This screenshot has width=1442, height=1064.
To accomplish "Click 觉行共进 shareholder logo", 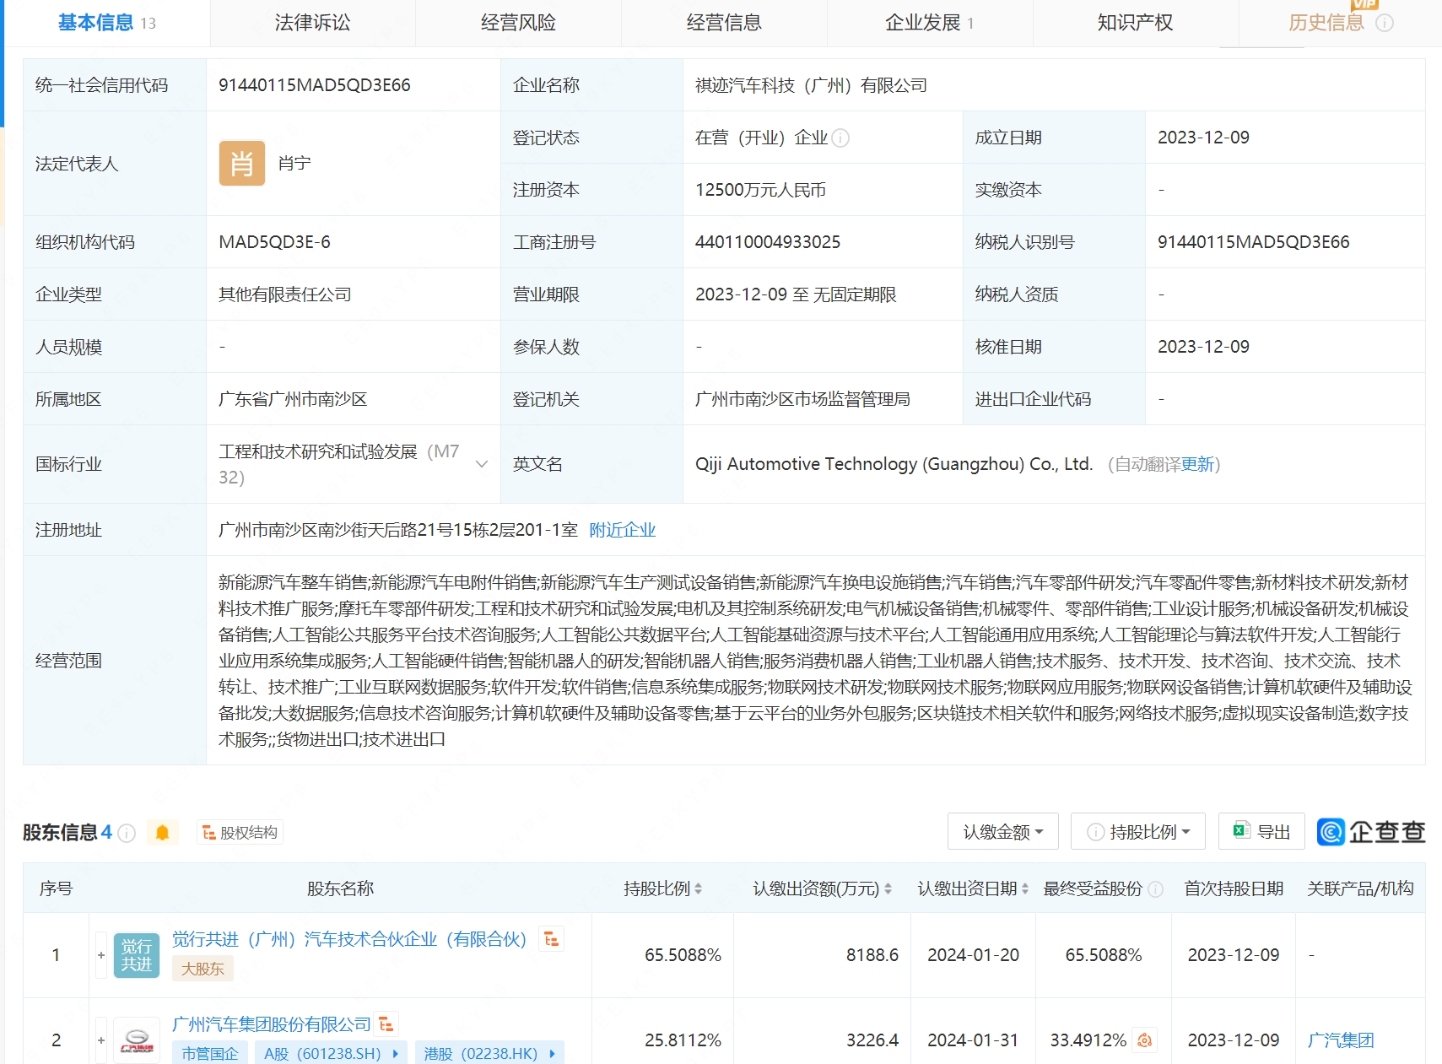I will 137,955.
